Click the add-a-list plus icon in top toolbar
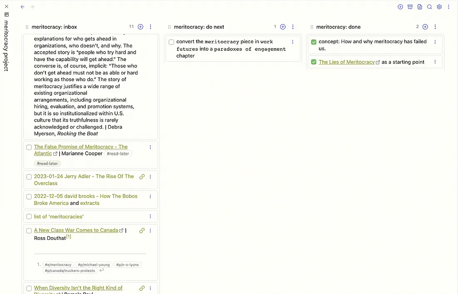 click(x=400, y=7)
